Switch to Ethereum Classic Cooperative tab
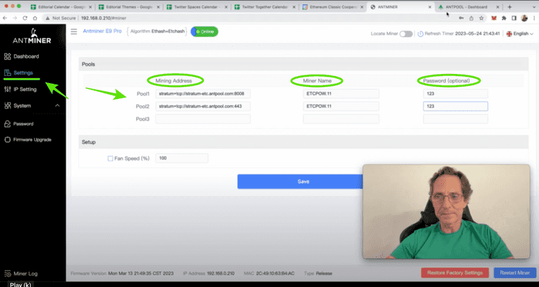Image resolution: width=539 pixels, height=287 pixels. point(334,6)
